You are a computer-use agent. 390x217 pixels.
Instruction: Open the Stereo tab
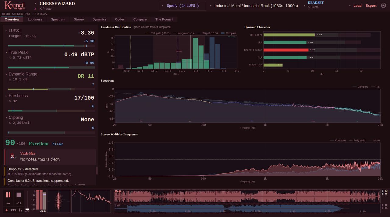coord(79,19)
